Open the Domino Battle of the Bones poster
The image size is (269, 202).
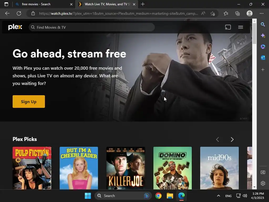[x=172, y=168]
